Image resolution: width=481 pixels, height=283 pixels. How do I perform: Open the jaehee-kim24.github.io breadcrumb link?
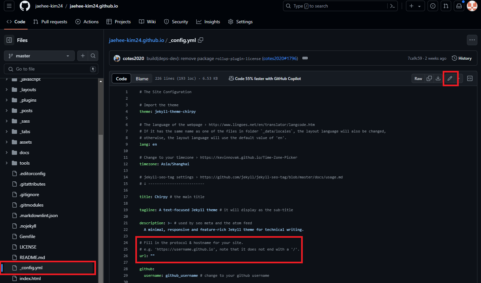[x=136, y=40]
